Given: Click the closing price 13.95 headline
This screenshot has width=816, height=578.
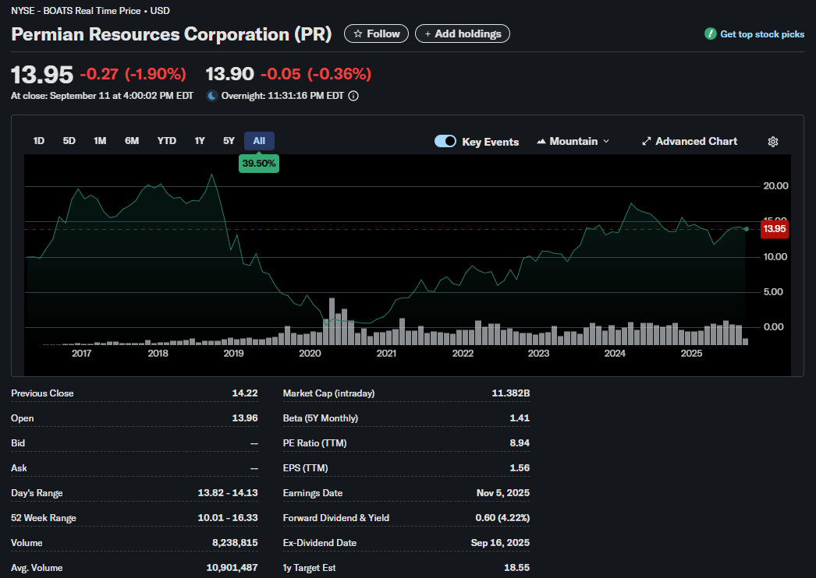Looking at the screenshot, I should (42, 75).
